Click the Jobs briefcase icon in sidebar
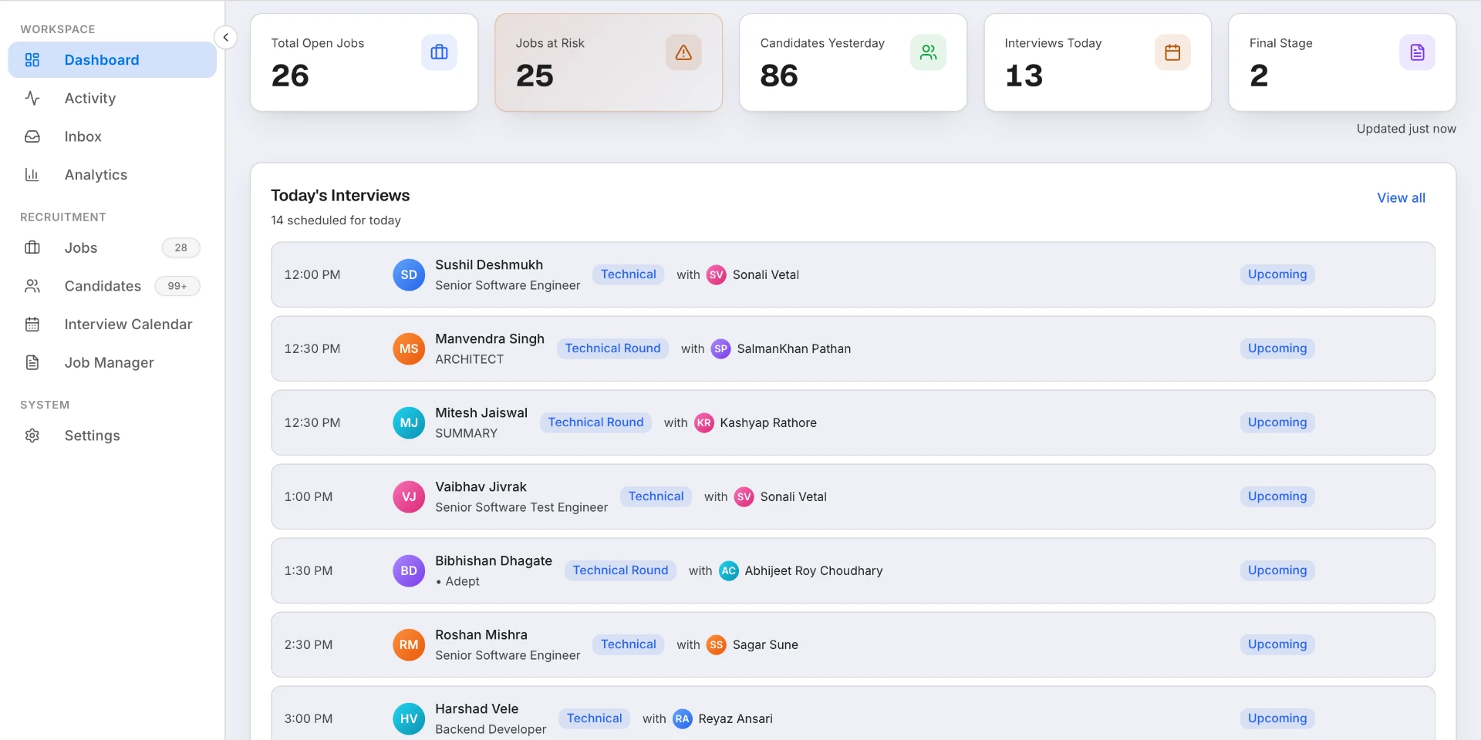This screenshot has height=740, width=1481. [x=32, y=247]
